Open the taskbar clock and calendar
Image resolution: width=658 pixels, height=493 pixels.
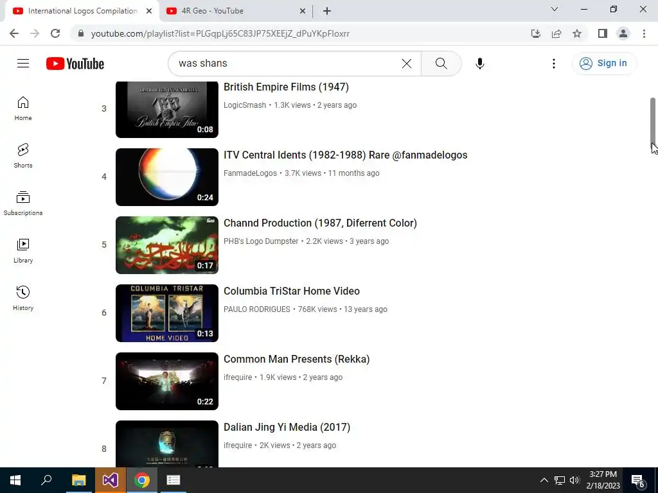pos(603,480)
